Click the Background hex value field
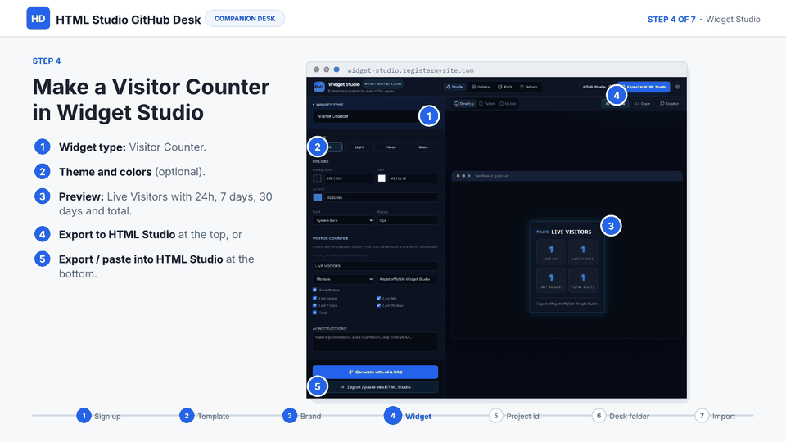This screenshot has height=442, width=786. coord(349,178)
